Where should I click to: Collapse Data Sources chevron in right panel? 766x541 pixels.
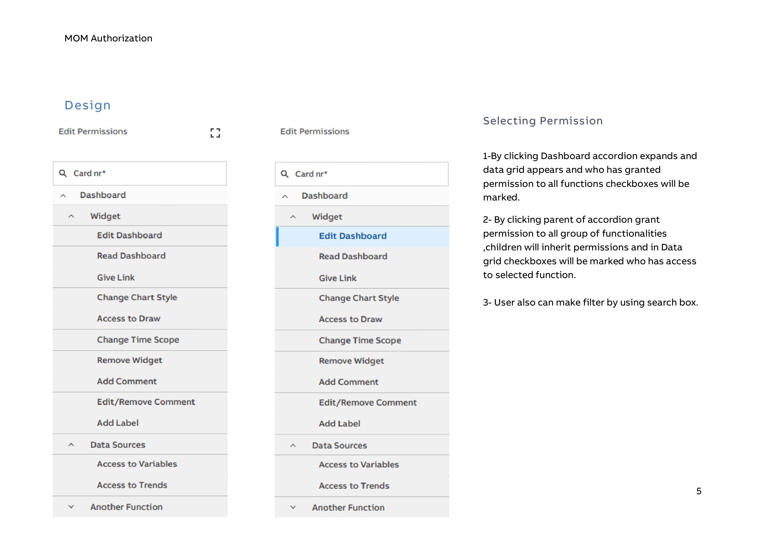[293, 446]
